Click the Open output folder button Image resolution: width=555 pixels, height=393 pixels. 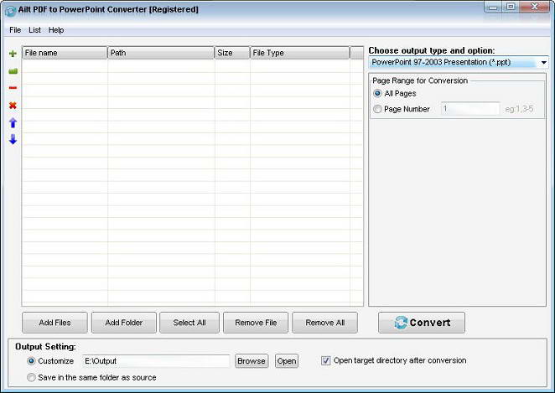pyautogui.click(x=287, y=361)
